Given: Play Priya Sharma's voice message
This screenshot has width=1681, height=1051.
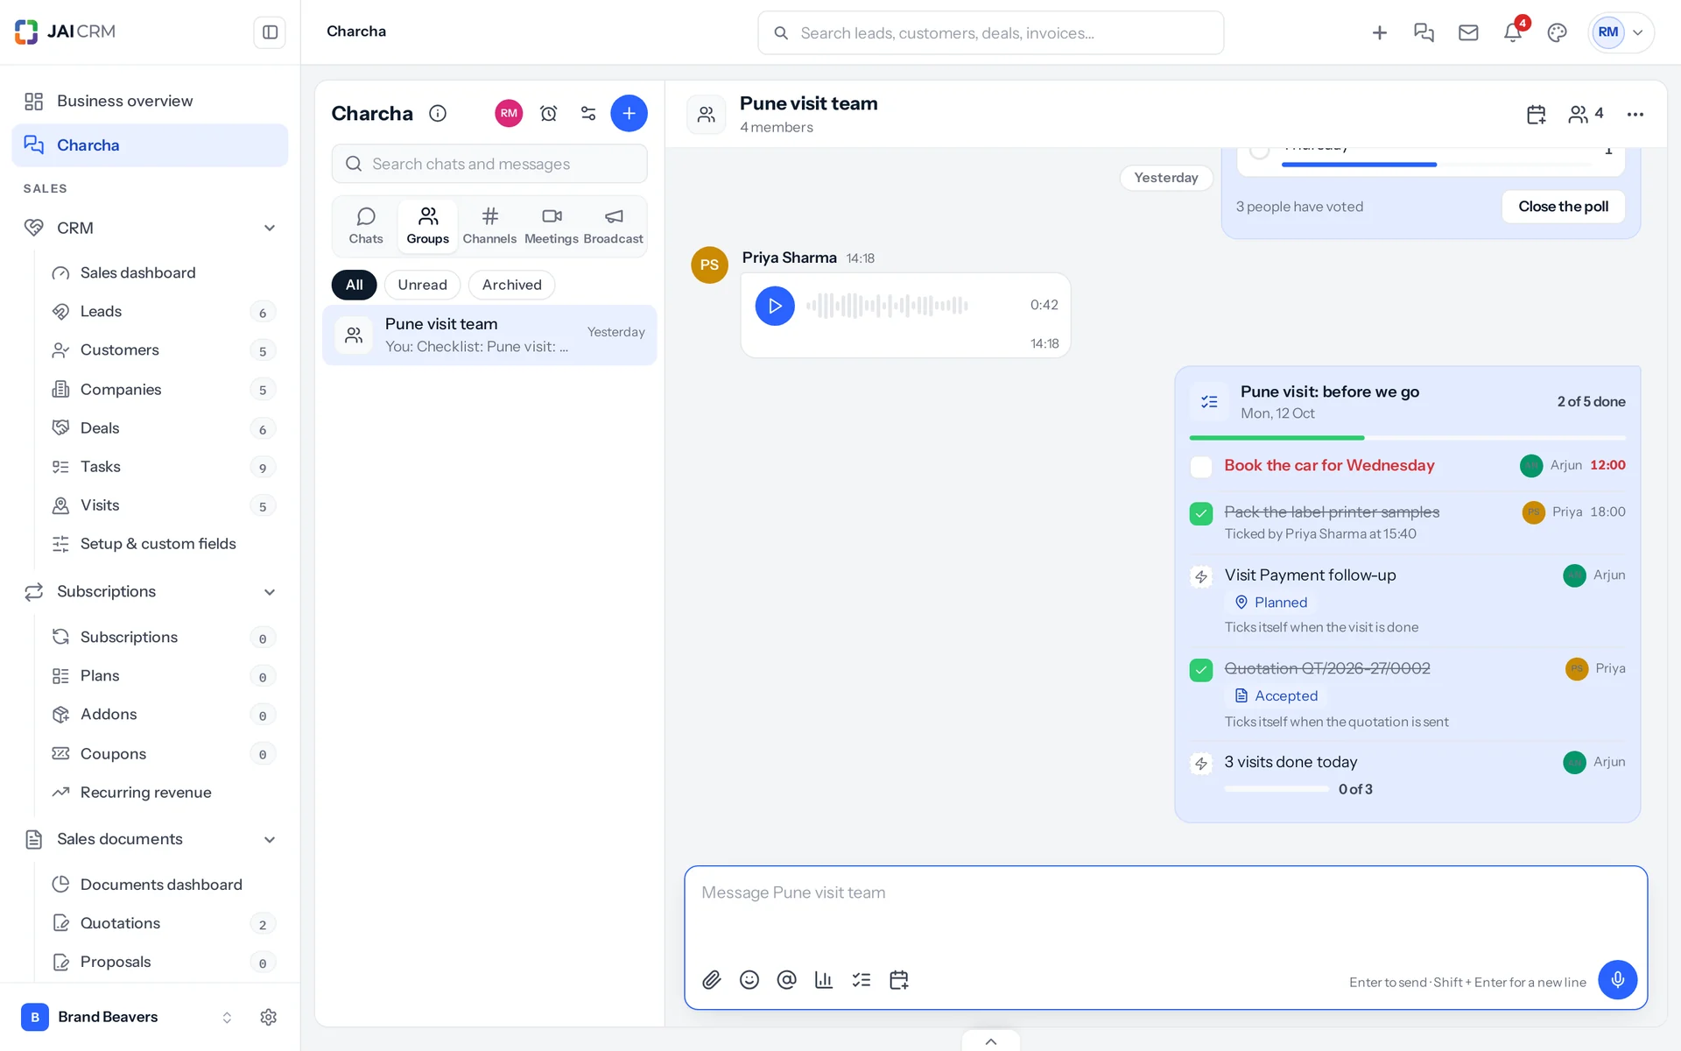Looking at the screenshot, I should (x=775, y=306).
